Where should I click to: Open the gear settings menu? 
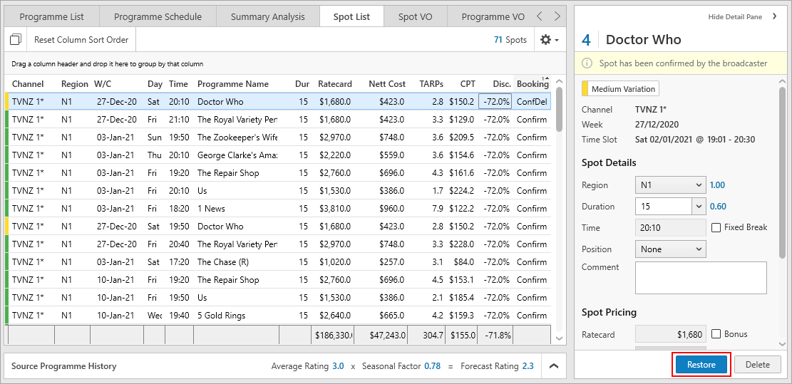tap(550, 40)
